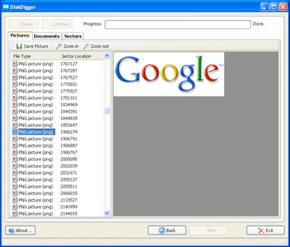Click the Google logo preview image
290x247 pixels.
coord(169,74)
